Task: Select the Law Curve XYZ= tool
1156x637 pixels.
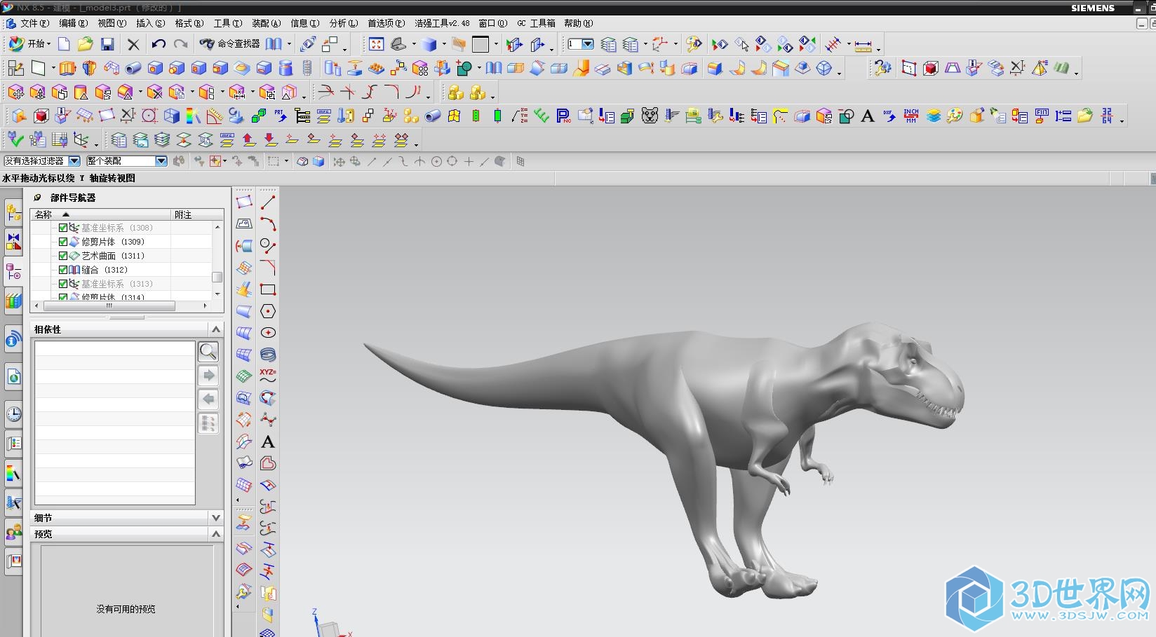Action: [x=268, y=376]
